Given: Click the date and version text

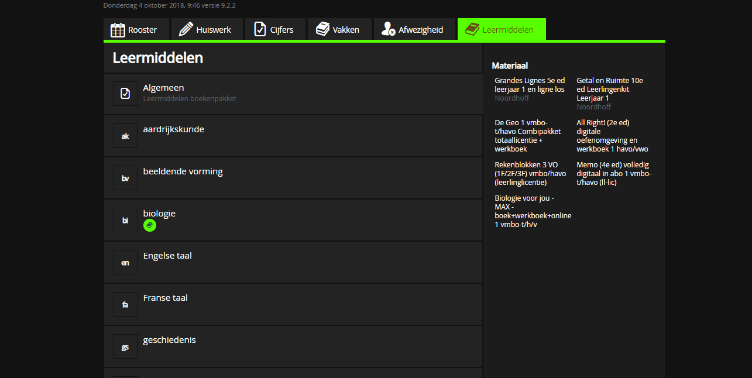Looking at the screenshot, I should point(170,5).
